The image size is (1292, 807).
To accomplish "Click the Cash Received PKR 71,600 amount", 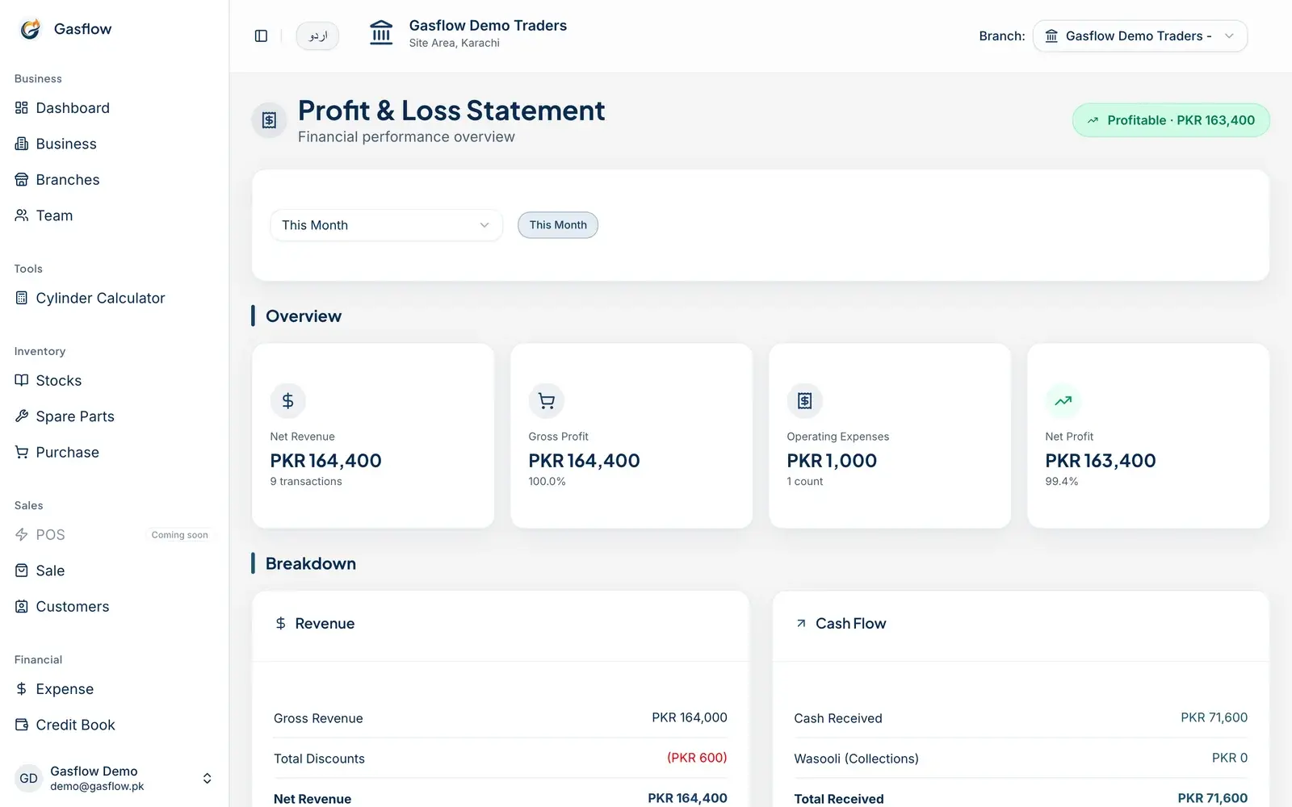I will point(1214,717).
